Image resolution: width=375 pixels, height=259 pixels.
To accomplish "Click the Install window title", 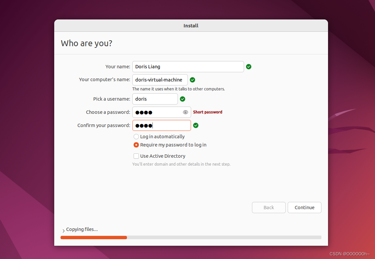I will tap(191, 25).
